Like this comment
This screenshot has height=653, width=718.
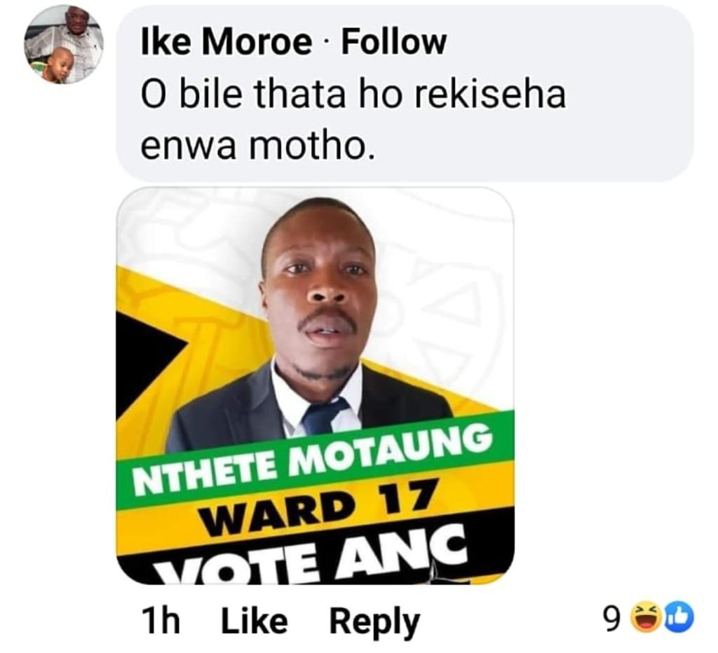[x=255, y=621]
